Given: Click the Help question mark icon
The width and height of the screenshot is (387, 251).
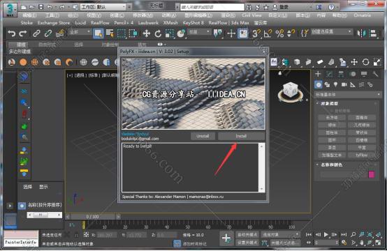Looking at the screenshot, I should 331,7.
